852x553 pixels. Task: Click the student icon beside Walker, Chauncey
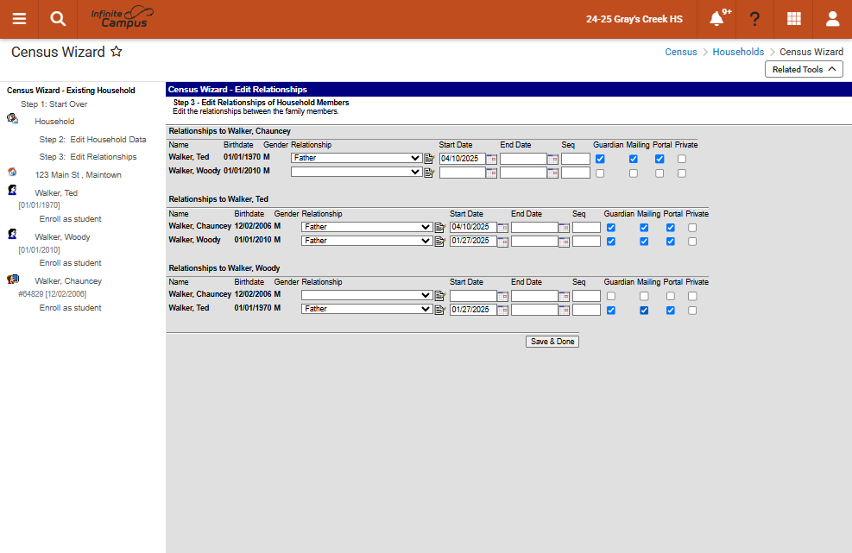pyautogui.click(x=12, y=280)
